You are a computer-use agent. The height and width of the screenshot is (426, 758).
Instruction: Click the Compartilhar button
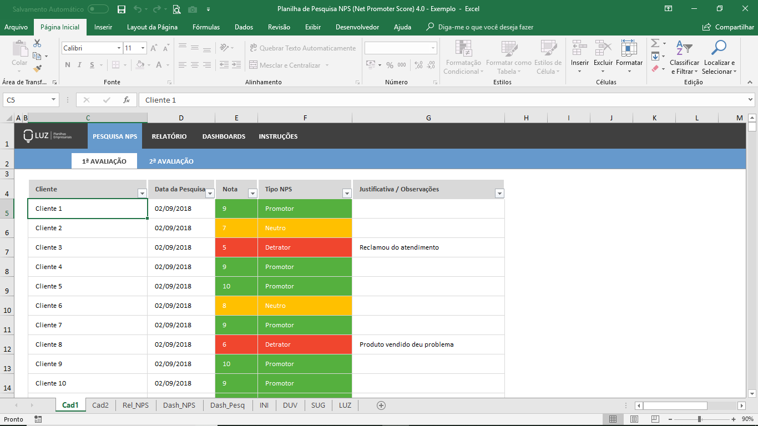[728, 27]
